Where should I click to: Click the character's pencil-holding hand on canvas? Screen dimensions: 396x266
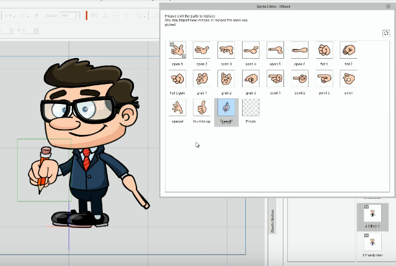[x=44, y=171]
